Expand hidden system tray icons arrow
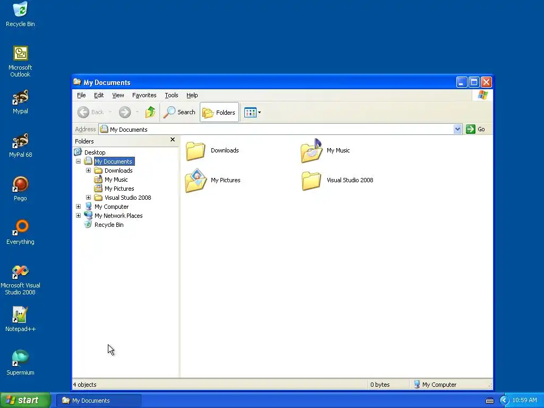This screenshot has height=408, width=544. pos(504,401)
